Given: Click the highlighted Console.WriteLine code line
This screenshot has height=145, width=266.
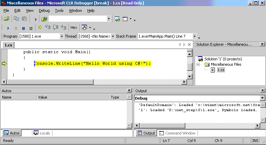Looking at the screenshot, I should click(92, 63).
